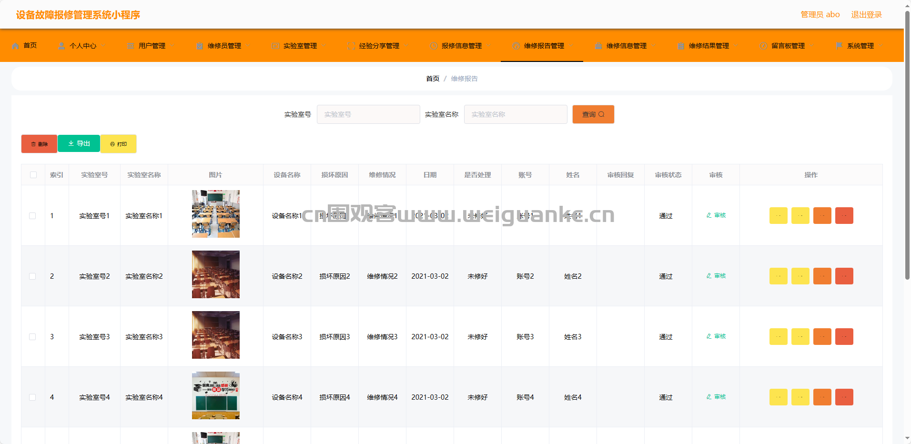This screenshot has height=444, width=911.
Task: Click the frame icon for 经验分享管理
Action: [x=351, y=46]
